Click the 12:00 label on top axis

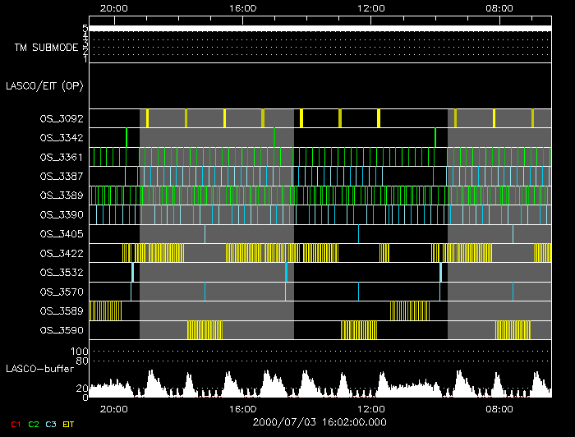pyautogui.click(x=371, y=7)
